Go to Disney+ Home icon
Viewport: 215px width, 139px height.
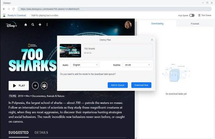25,25
